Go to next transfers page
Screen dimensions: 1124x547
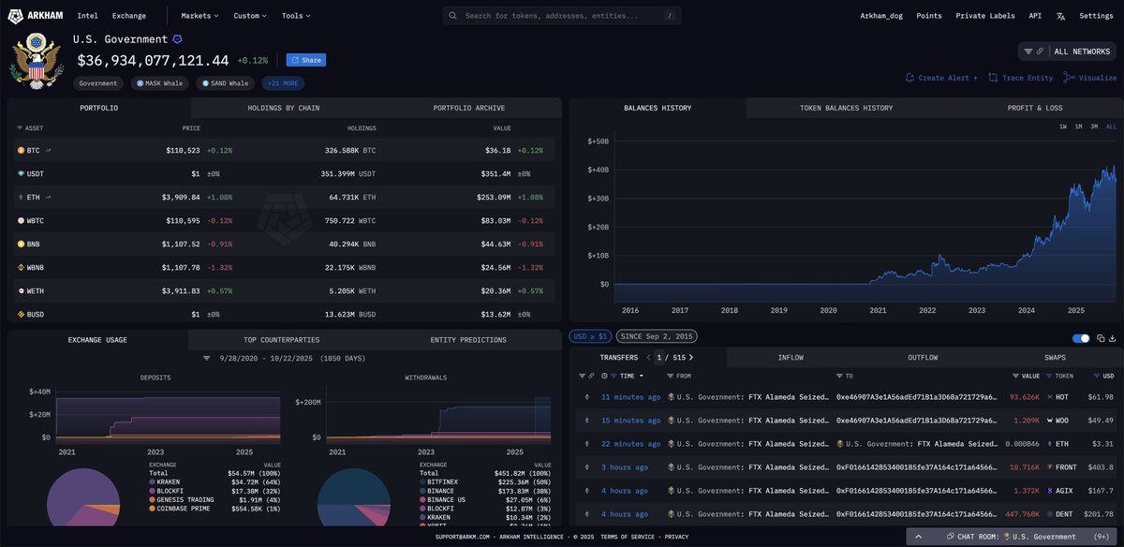tap(691, 358)
